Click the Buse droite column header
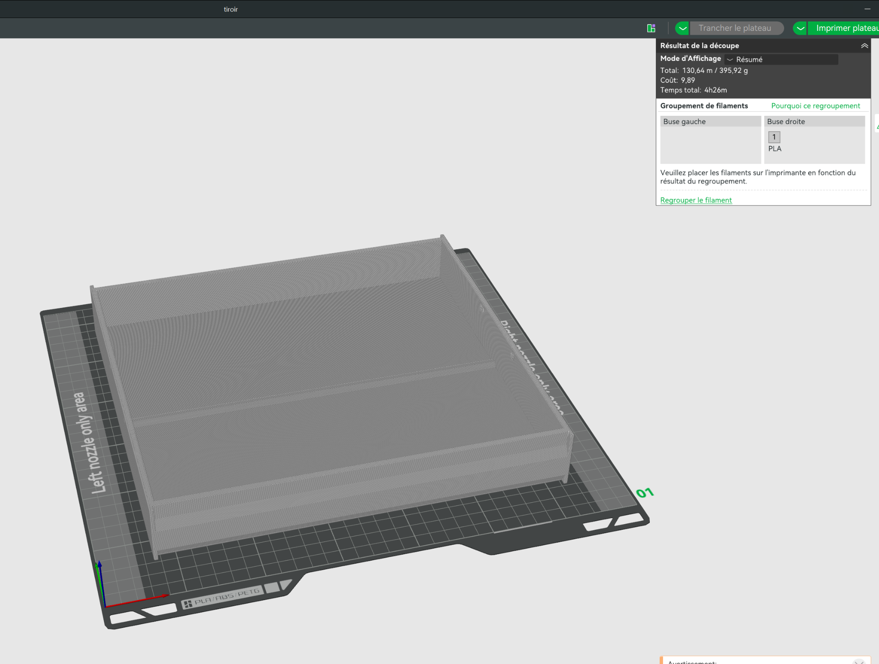 814,121
